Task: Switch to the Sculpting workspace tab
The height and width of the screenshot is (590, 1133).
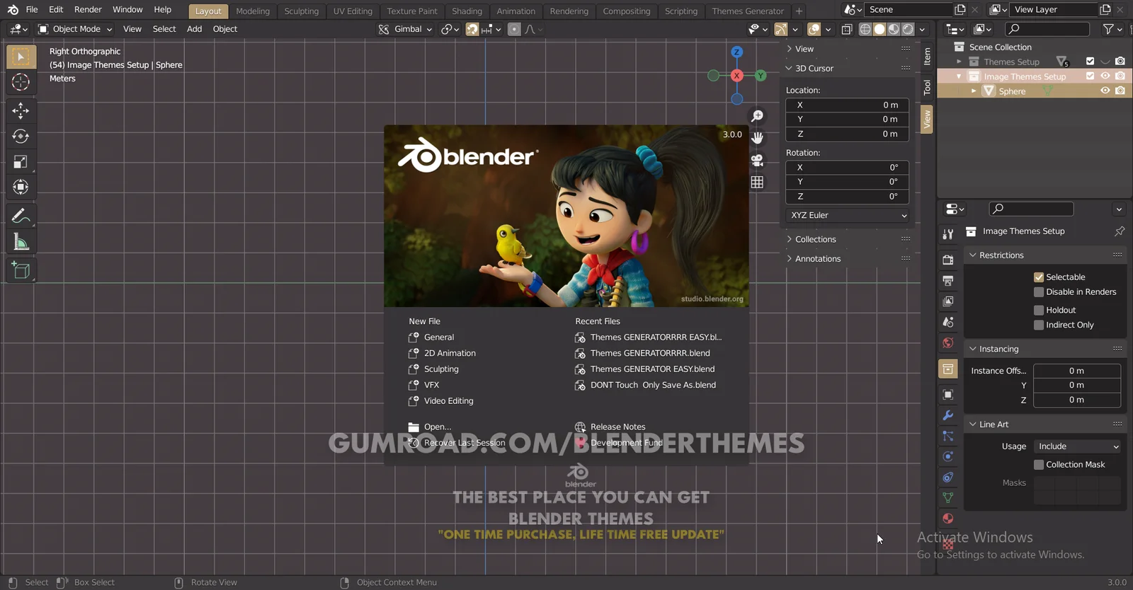Action: click(x=301, y=11)
